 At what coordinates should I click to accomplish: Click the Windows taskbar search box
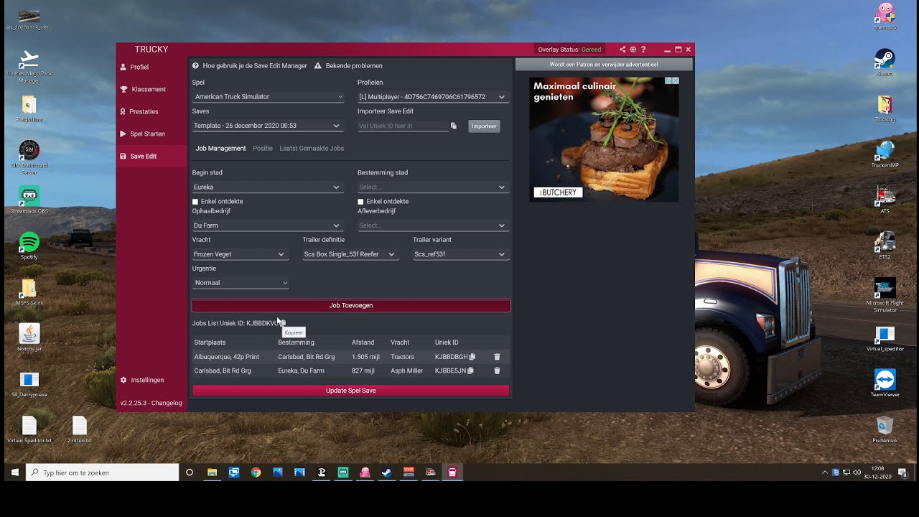[x=103, y=472]
